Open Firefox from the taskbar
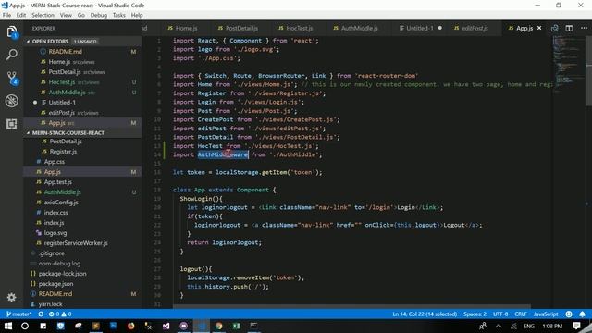 (130, 326)
